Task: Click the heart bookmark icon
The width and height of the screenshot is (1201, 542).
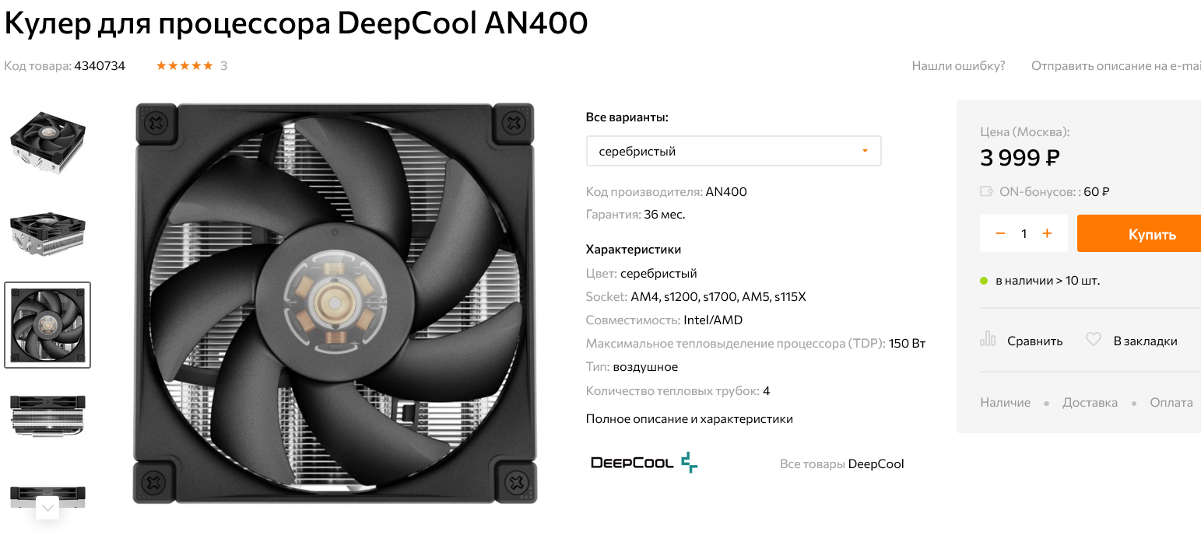Action: point(1094,340)
